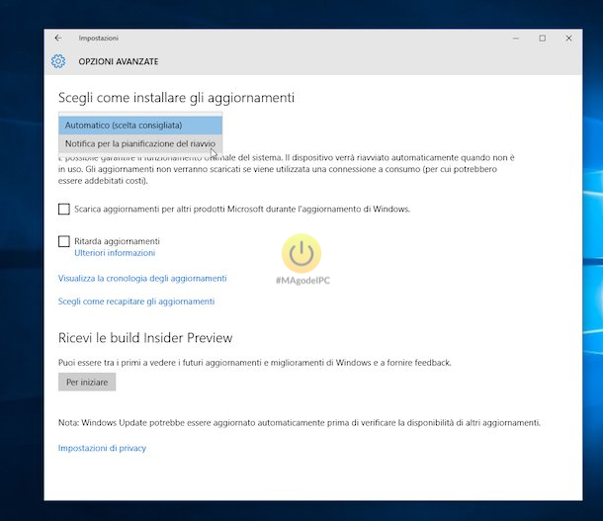Open Visualizza la cronologia degli aggiornamenti
603x521 pixels.
coord(142,278)
